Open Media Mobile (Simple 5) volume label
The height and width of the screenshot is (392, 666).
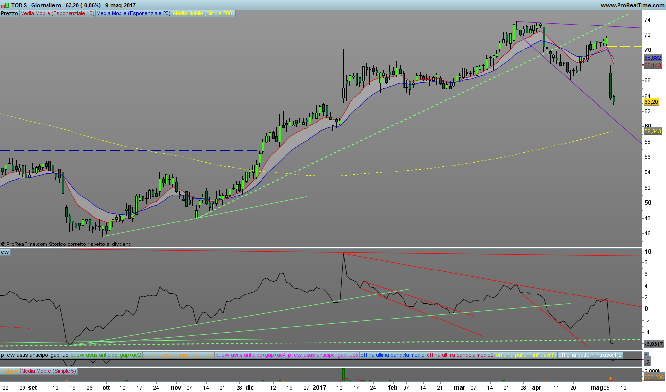49,371
